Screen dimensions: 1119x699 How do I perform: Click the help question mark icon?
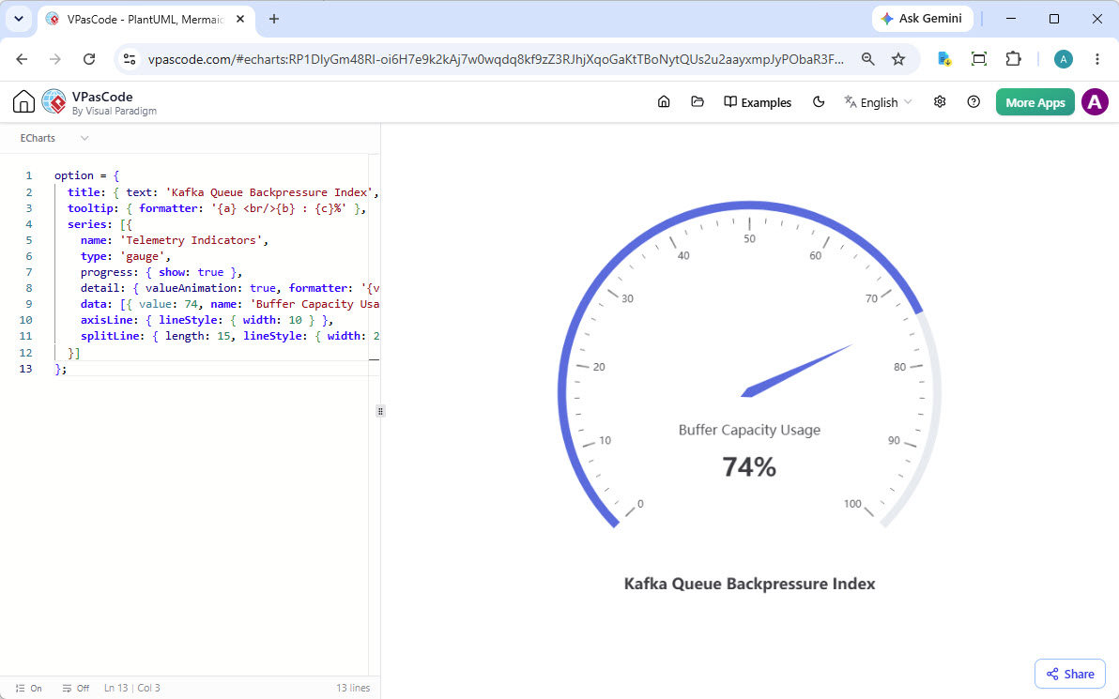pos(973,102)
